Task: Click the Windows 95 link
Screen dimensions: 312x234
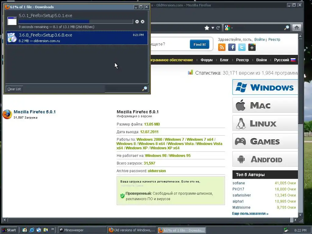Action: (180, 156)
